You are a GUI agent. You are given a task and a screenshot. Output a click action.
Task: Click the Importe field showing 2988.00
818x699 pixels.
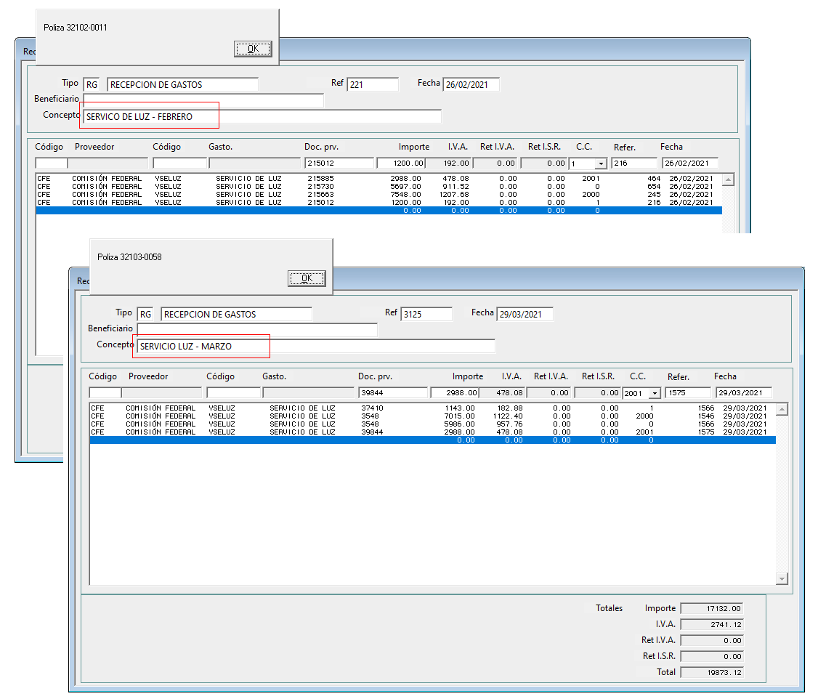tap(454, 393)
